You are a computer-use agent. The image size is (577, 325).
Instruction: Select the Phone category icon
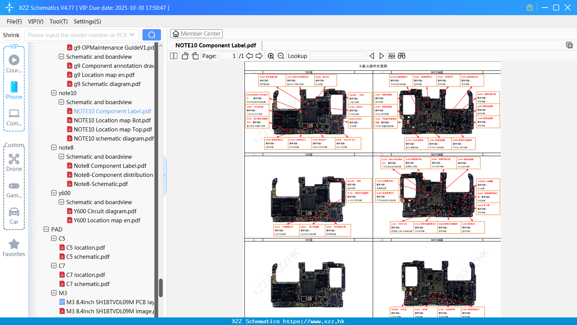pyautogui.click(x=14, y=90)
